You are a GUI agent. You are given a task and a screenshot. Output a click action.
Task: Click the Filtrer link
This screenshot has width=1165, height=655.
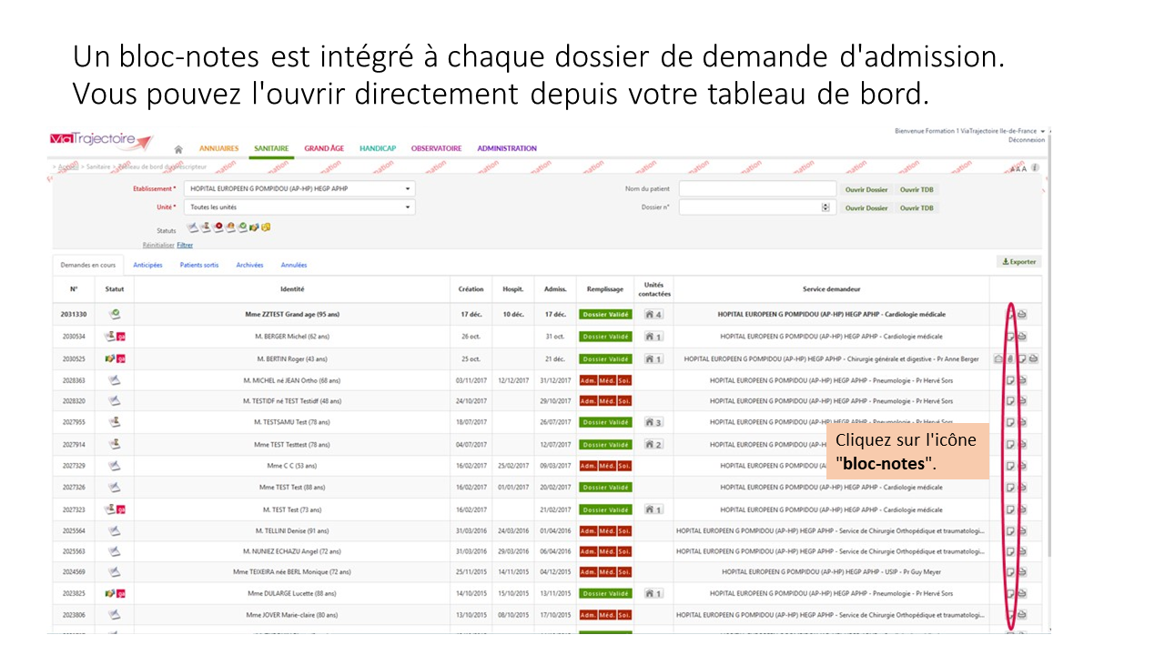pyautogui.click(x=185, y=245)
